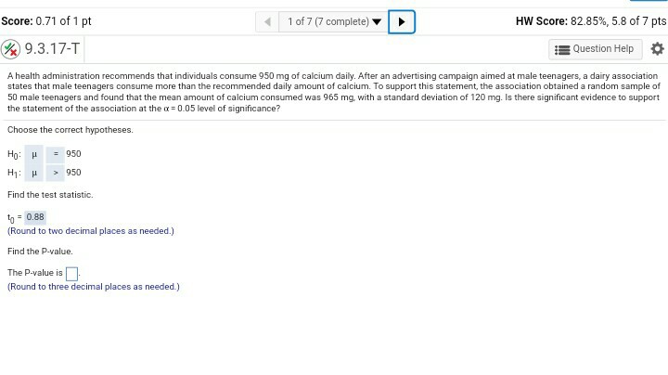Click the partial credit status icon
668x375 pixels.
10,49
